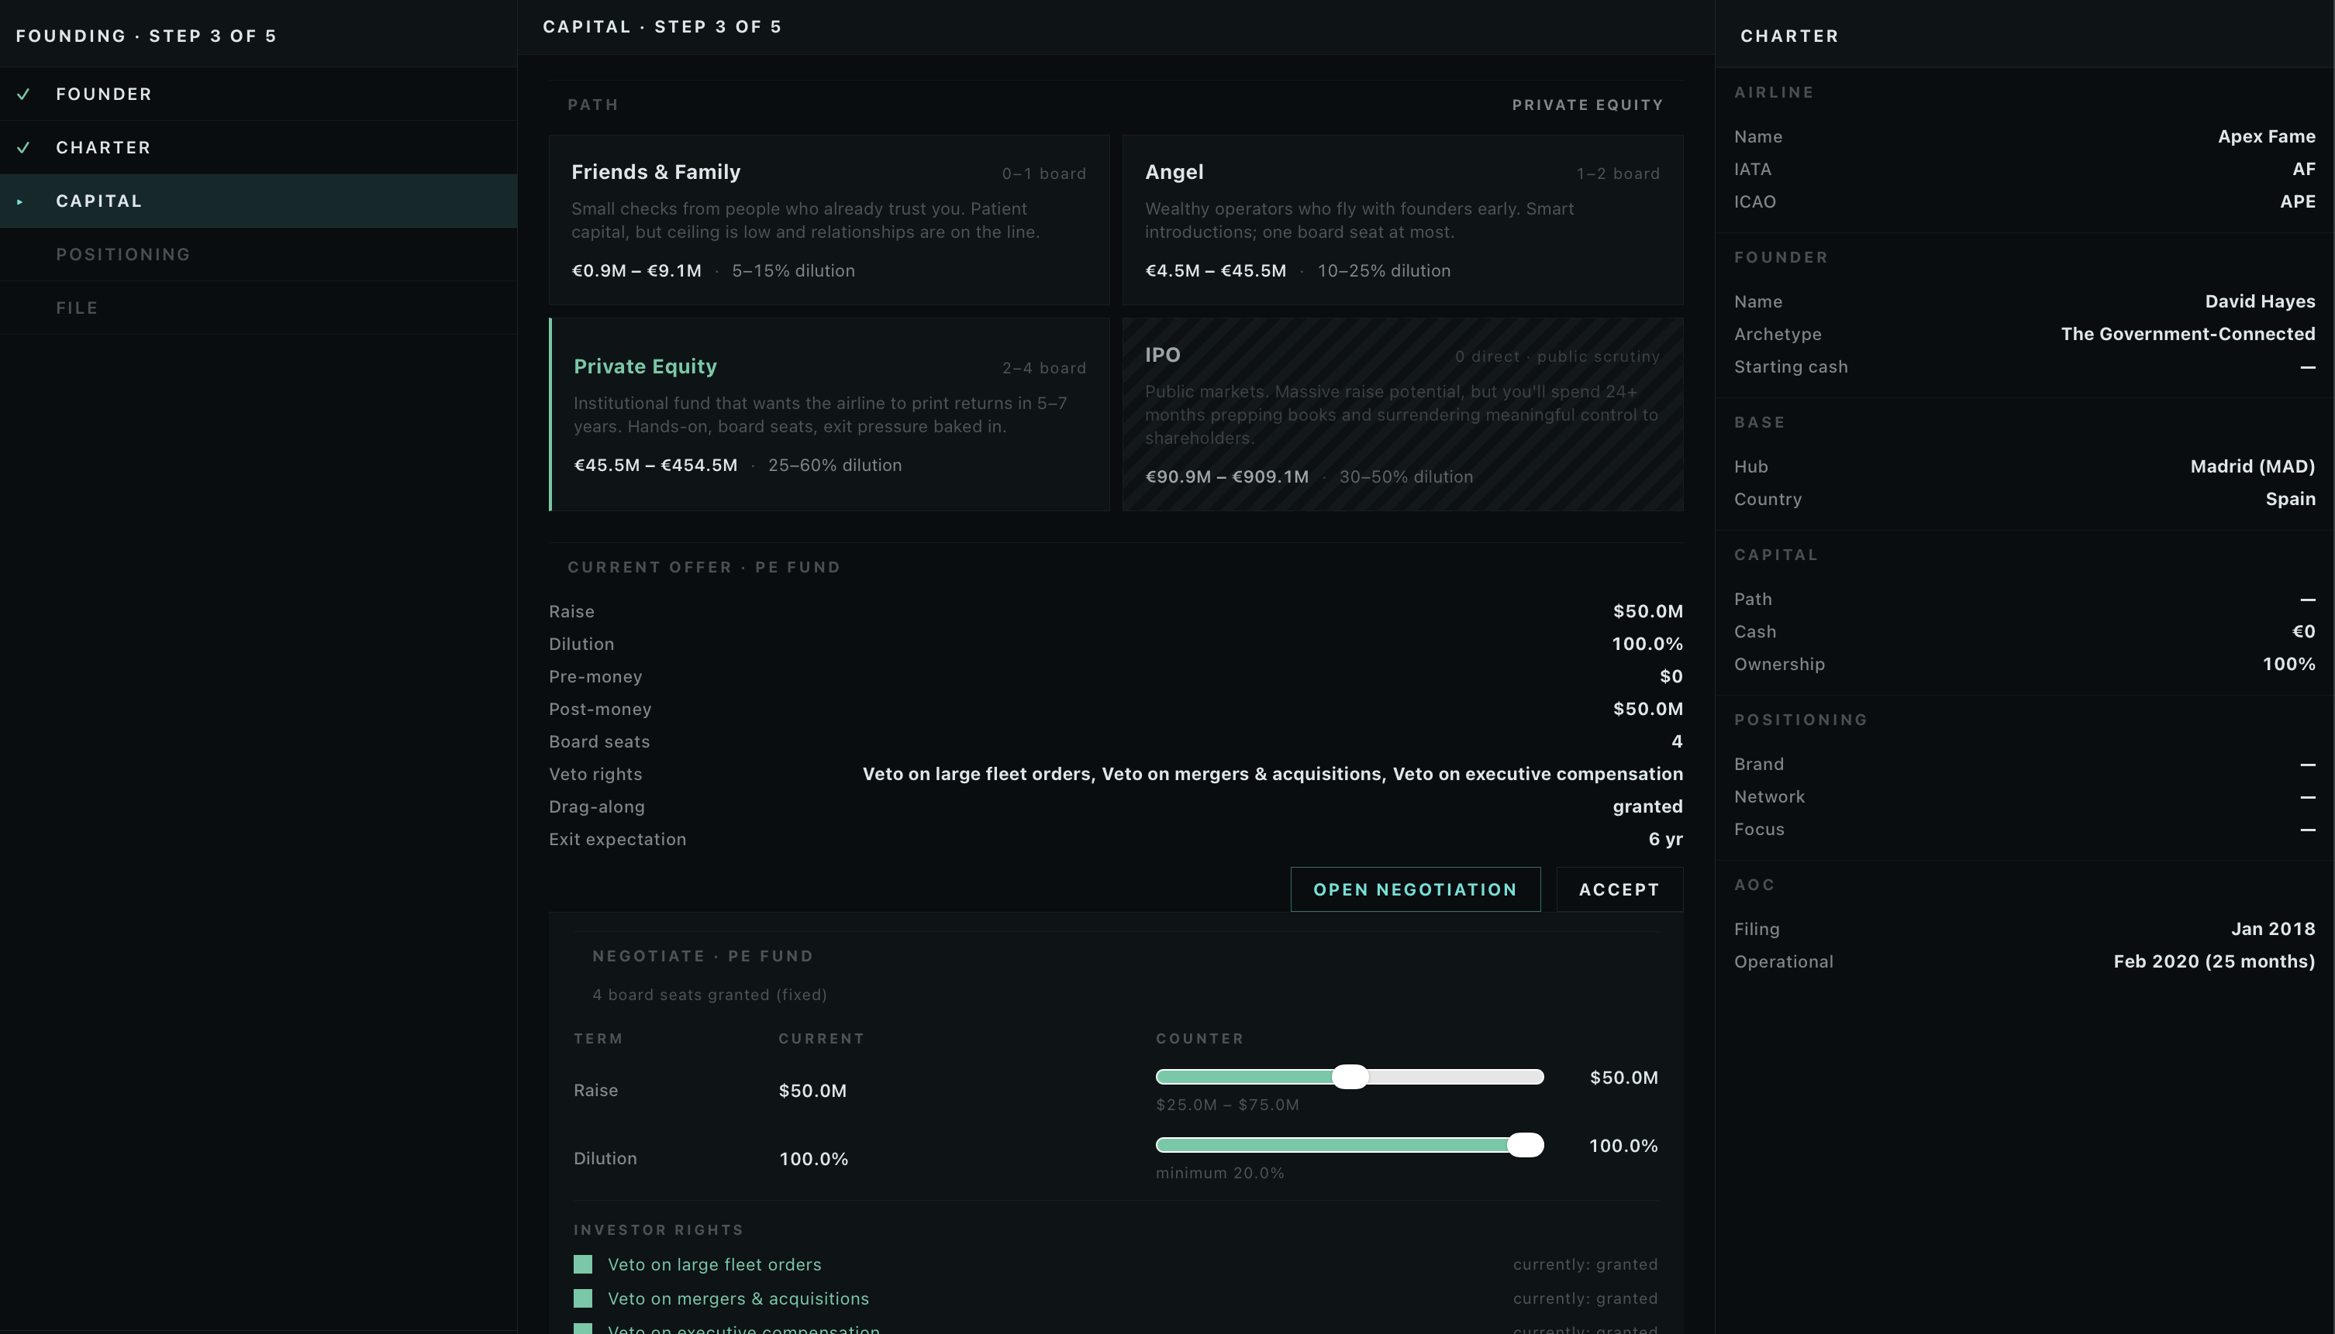The image size is (2335, 1334).
Task: Click the arrow marker beside Capital step
Action: point(19,201)
